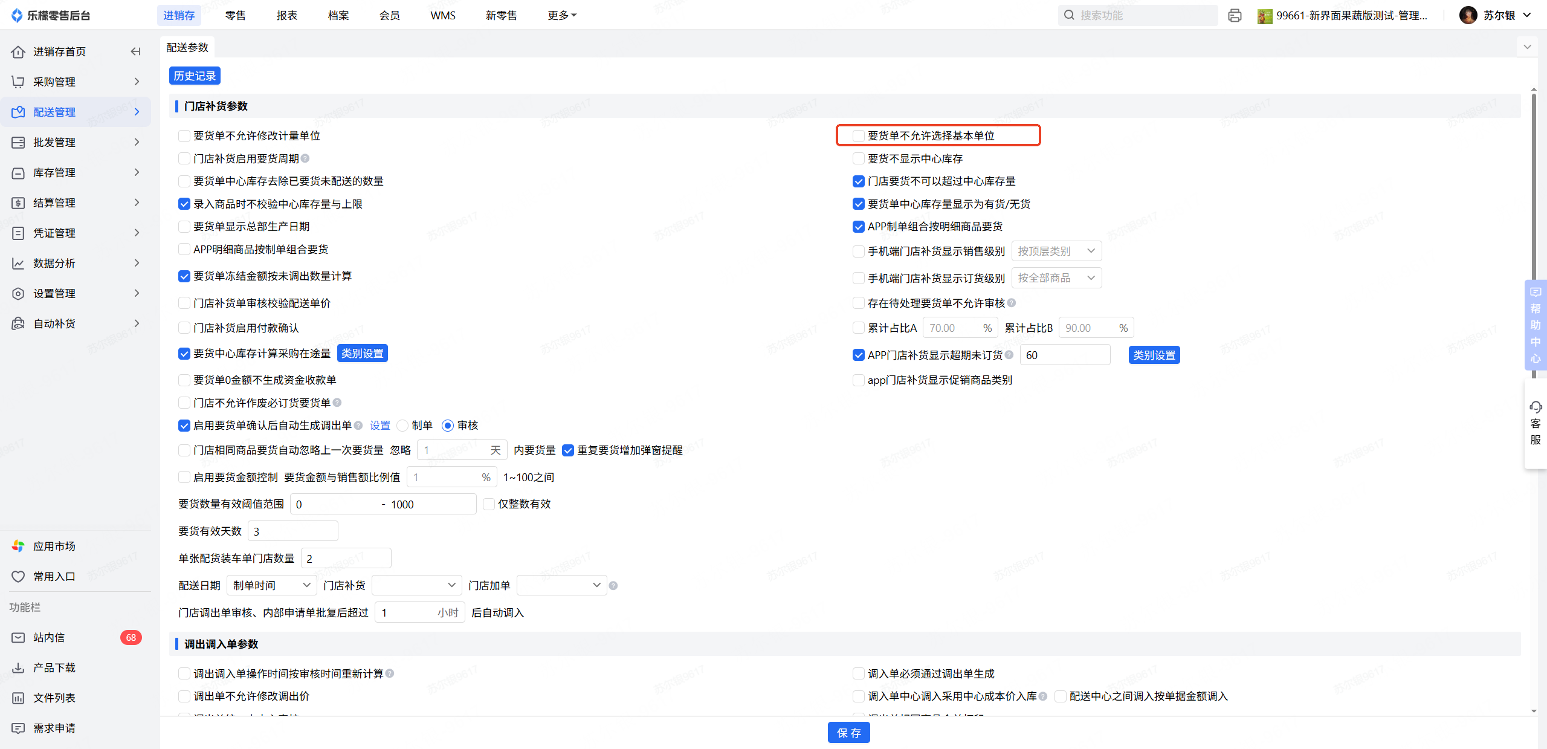Open the 更多 top menu dropdown
The width and height of the screenshot is (1547, 749).
point(561,16)
